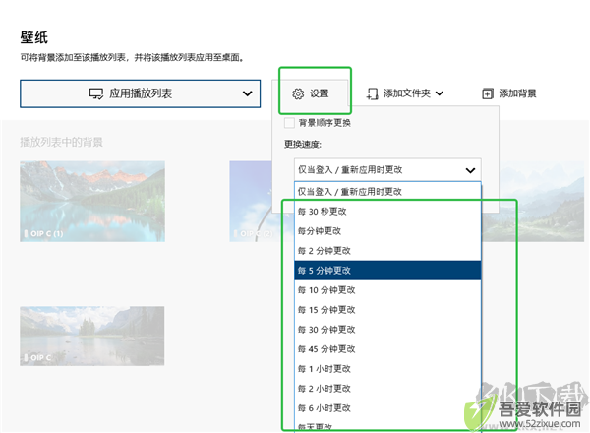
Task: Click the chevron of the 更换速度 combo box
Action: point(470,170)
